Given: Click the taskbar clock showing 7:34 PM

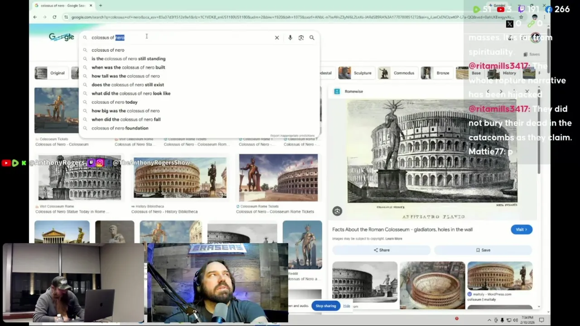Looking at the screenshot, I should pos(527,320).
